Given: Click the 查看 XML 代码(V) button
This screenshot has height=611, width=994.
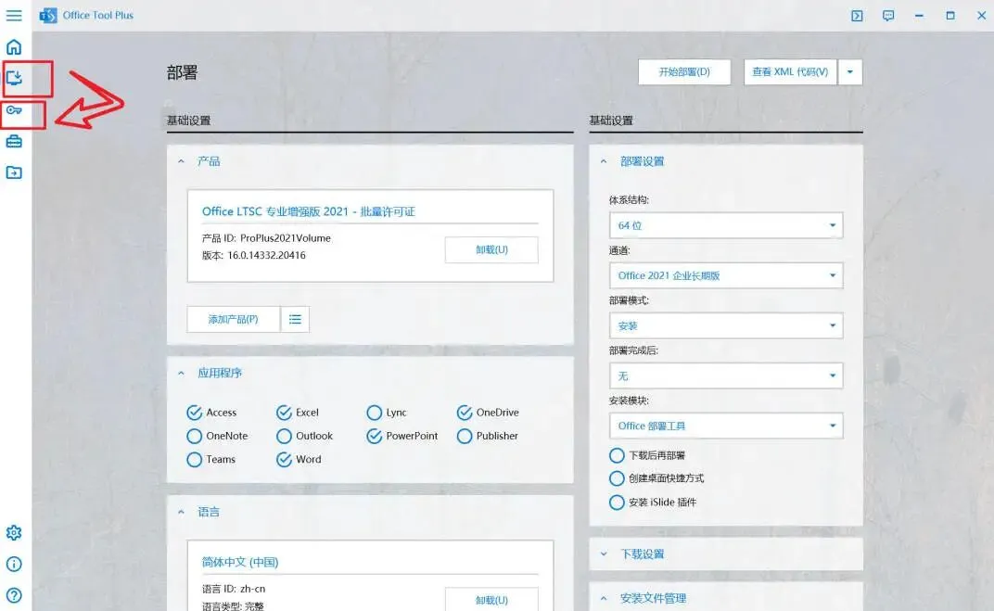Looking at the screenshot, I should (x=790, y=71).
